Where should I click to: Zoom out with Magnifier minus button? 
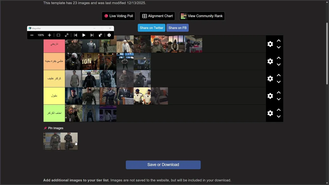point(32,35)
